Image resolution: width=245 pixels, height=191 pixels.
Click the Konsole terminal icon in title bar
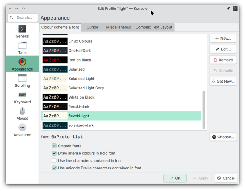coord(235,8)
